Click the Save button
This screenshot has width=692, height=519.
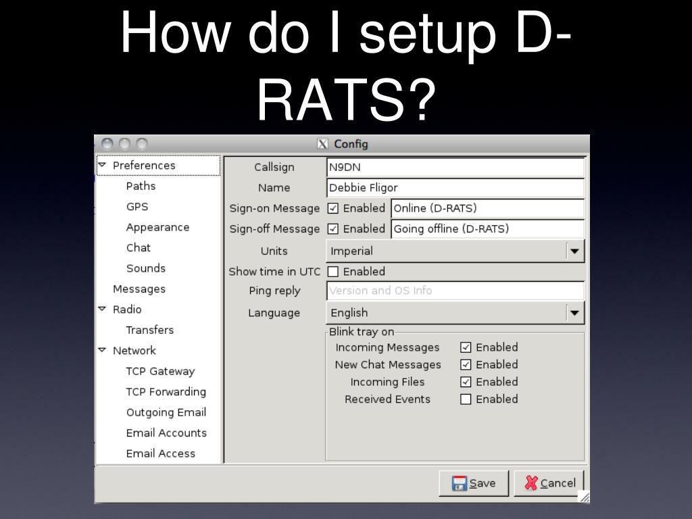[x=474, y=483]
